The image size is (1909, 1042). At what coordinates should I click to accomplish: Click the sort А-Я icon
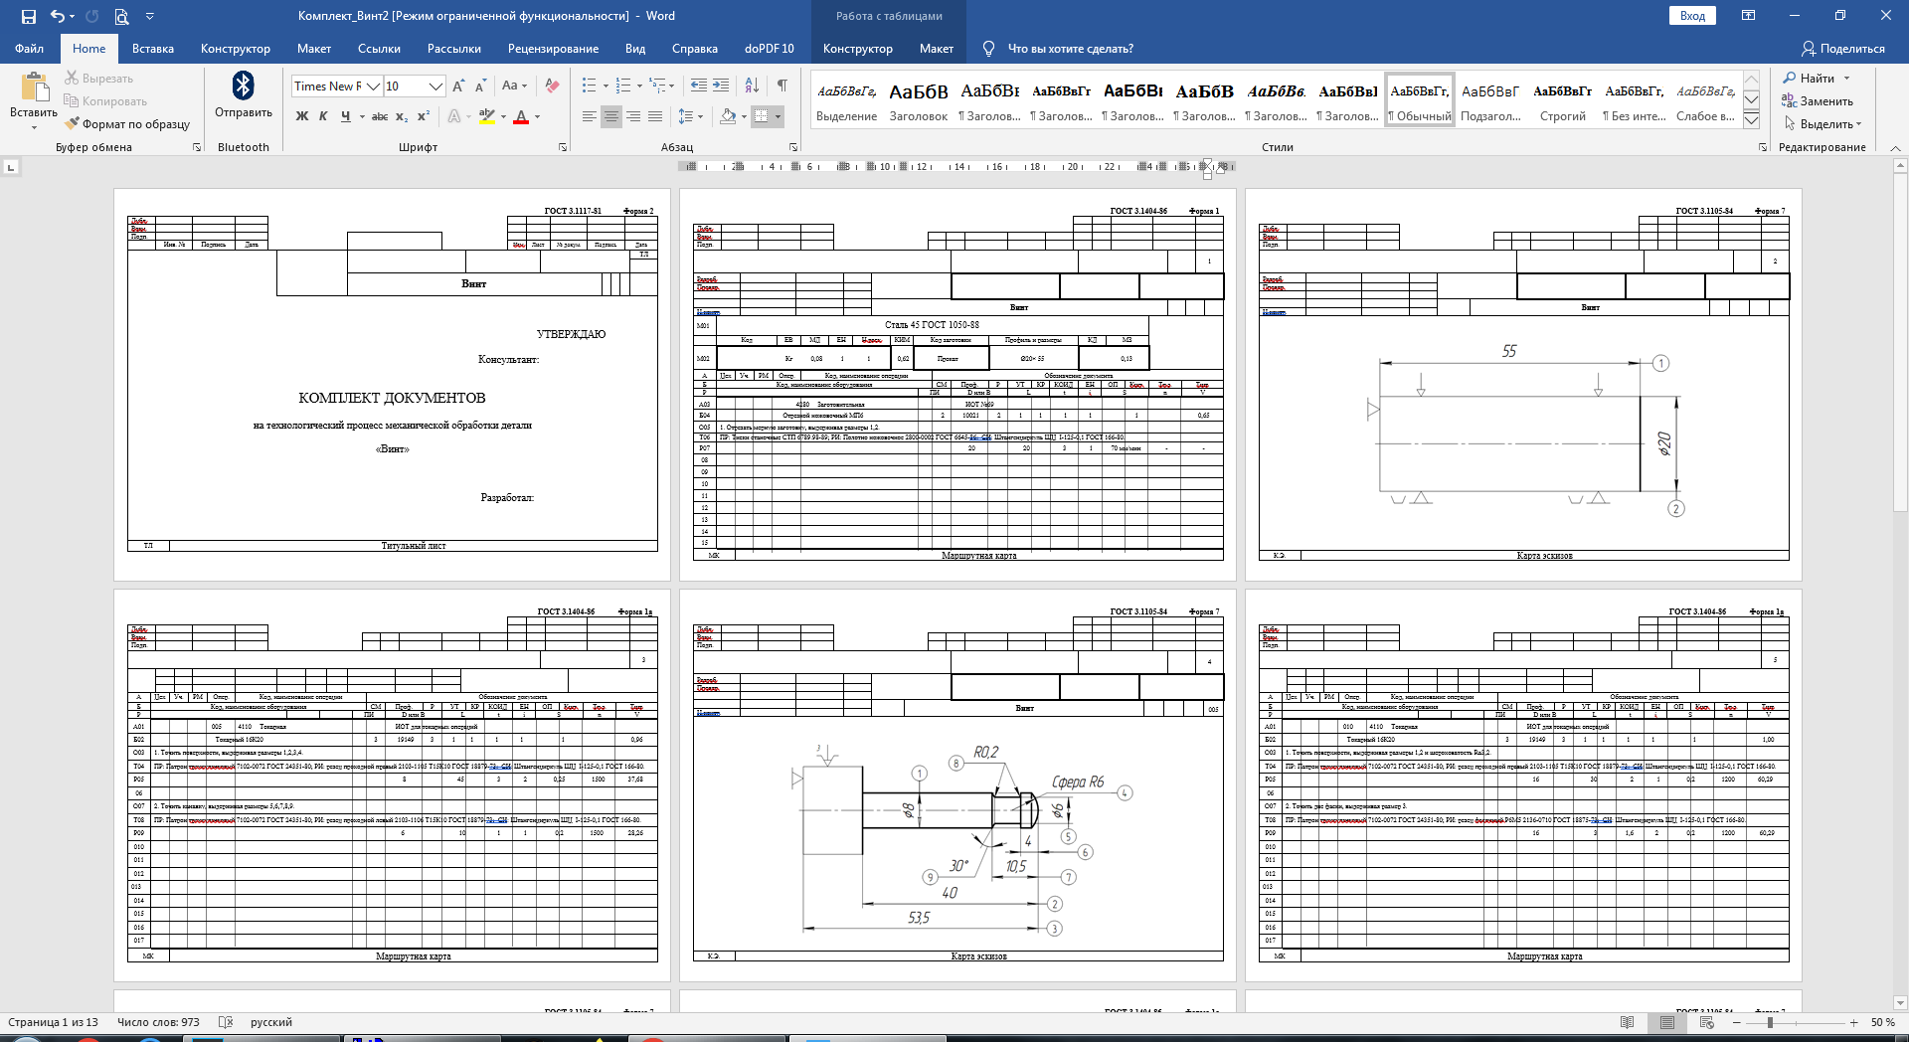tap(753, 87)
